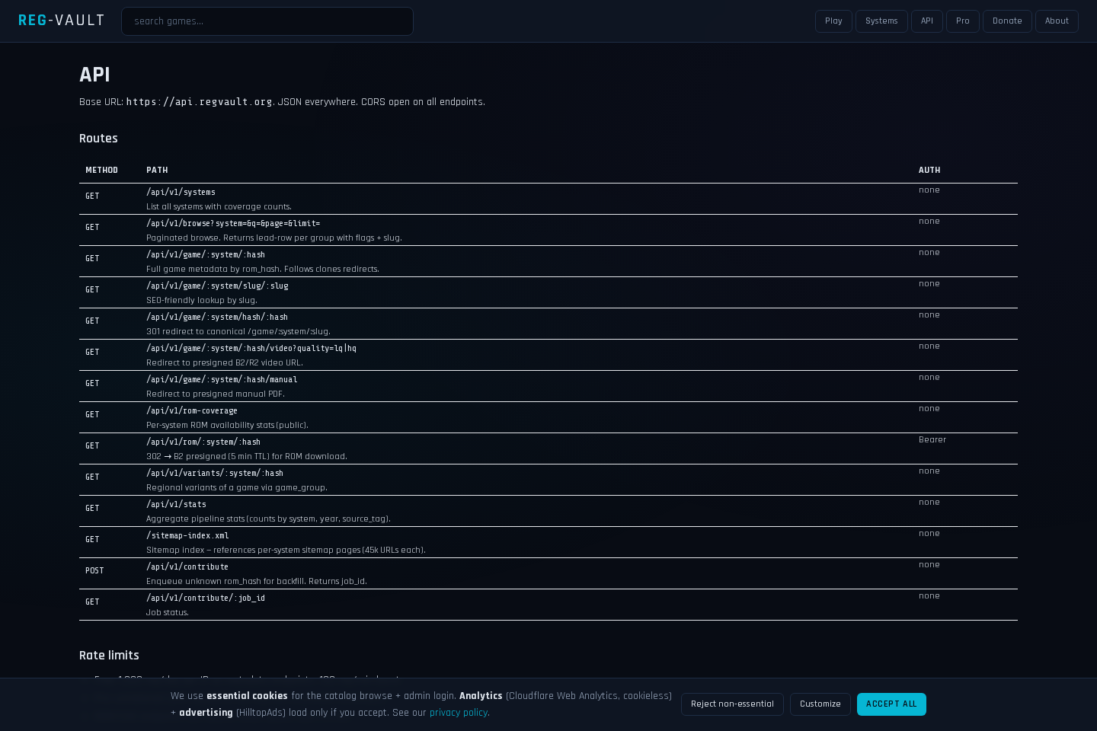Click description 'Enqueue unknown rom_hash for backfill'
Screen dimensions: 1097x731
point(257,582)
